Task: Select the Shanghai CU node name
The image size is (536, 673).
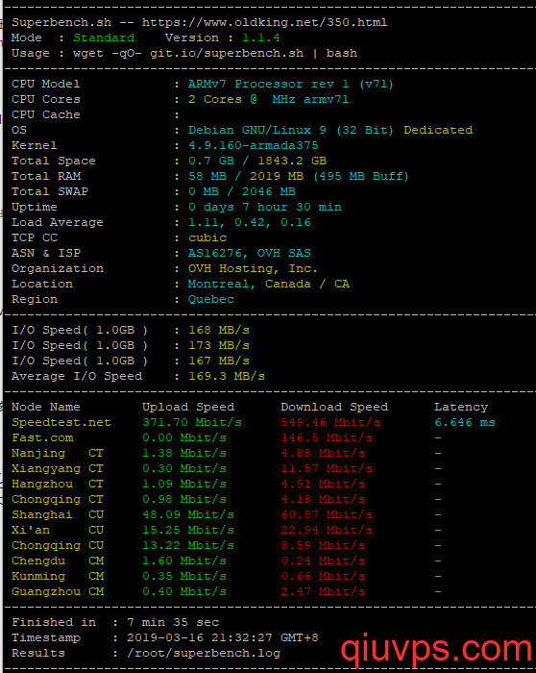Action: point(58,514)
